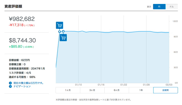
Task: Click the 01/22 date label on axis
Action: (124, 85)
